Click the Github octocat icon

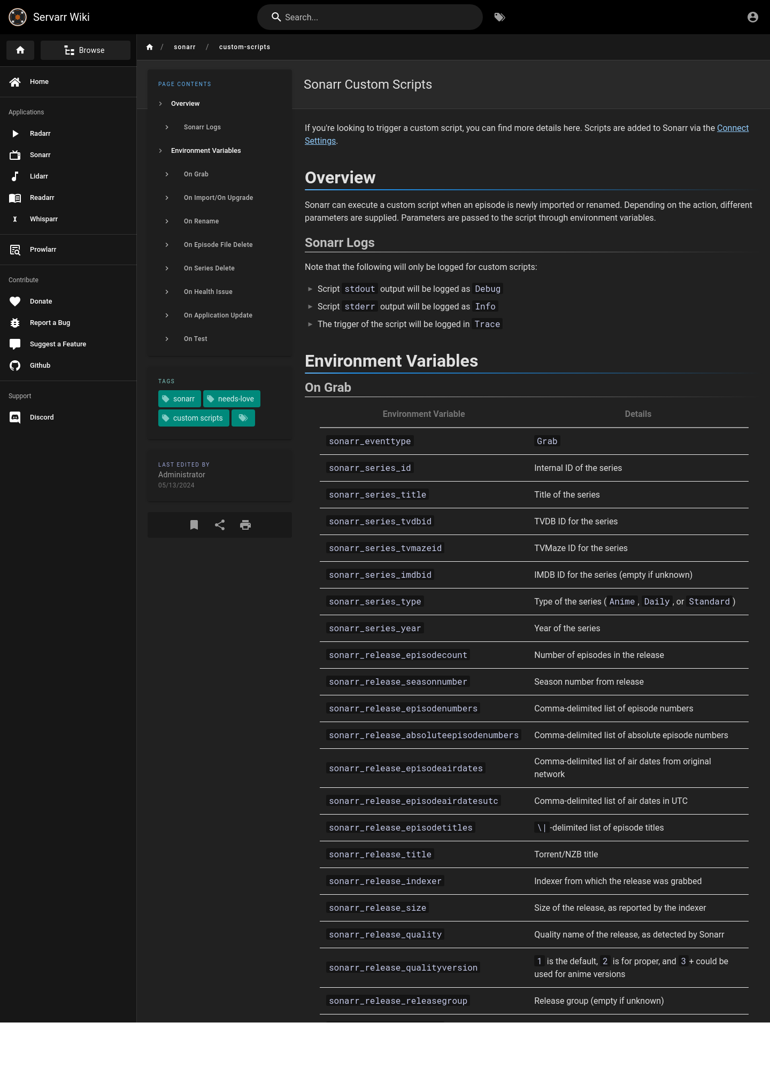point(15,366)
